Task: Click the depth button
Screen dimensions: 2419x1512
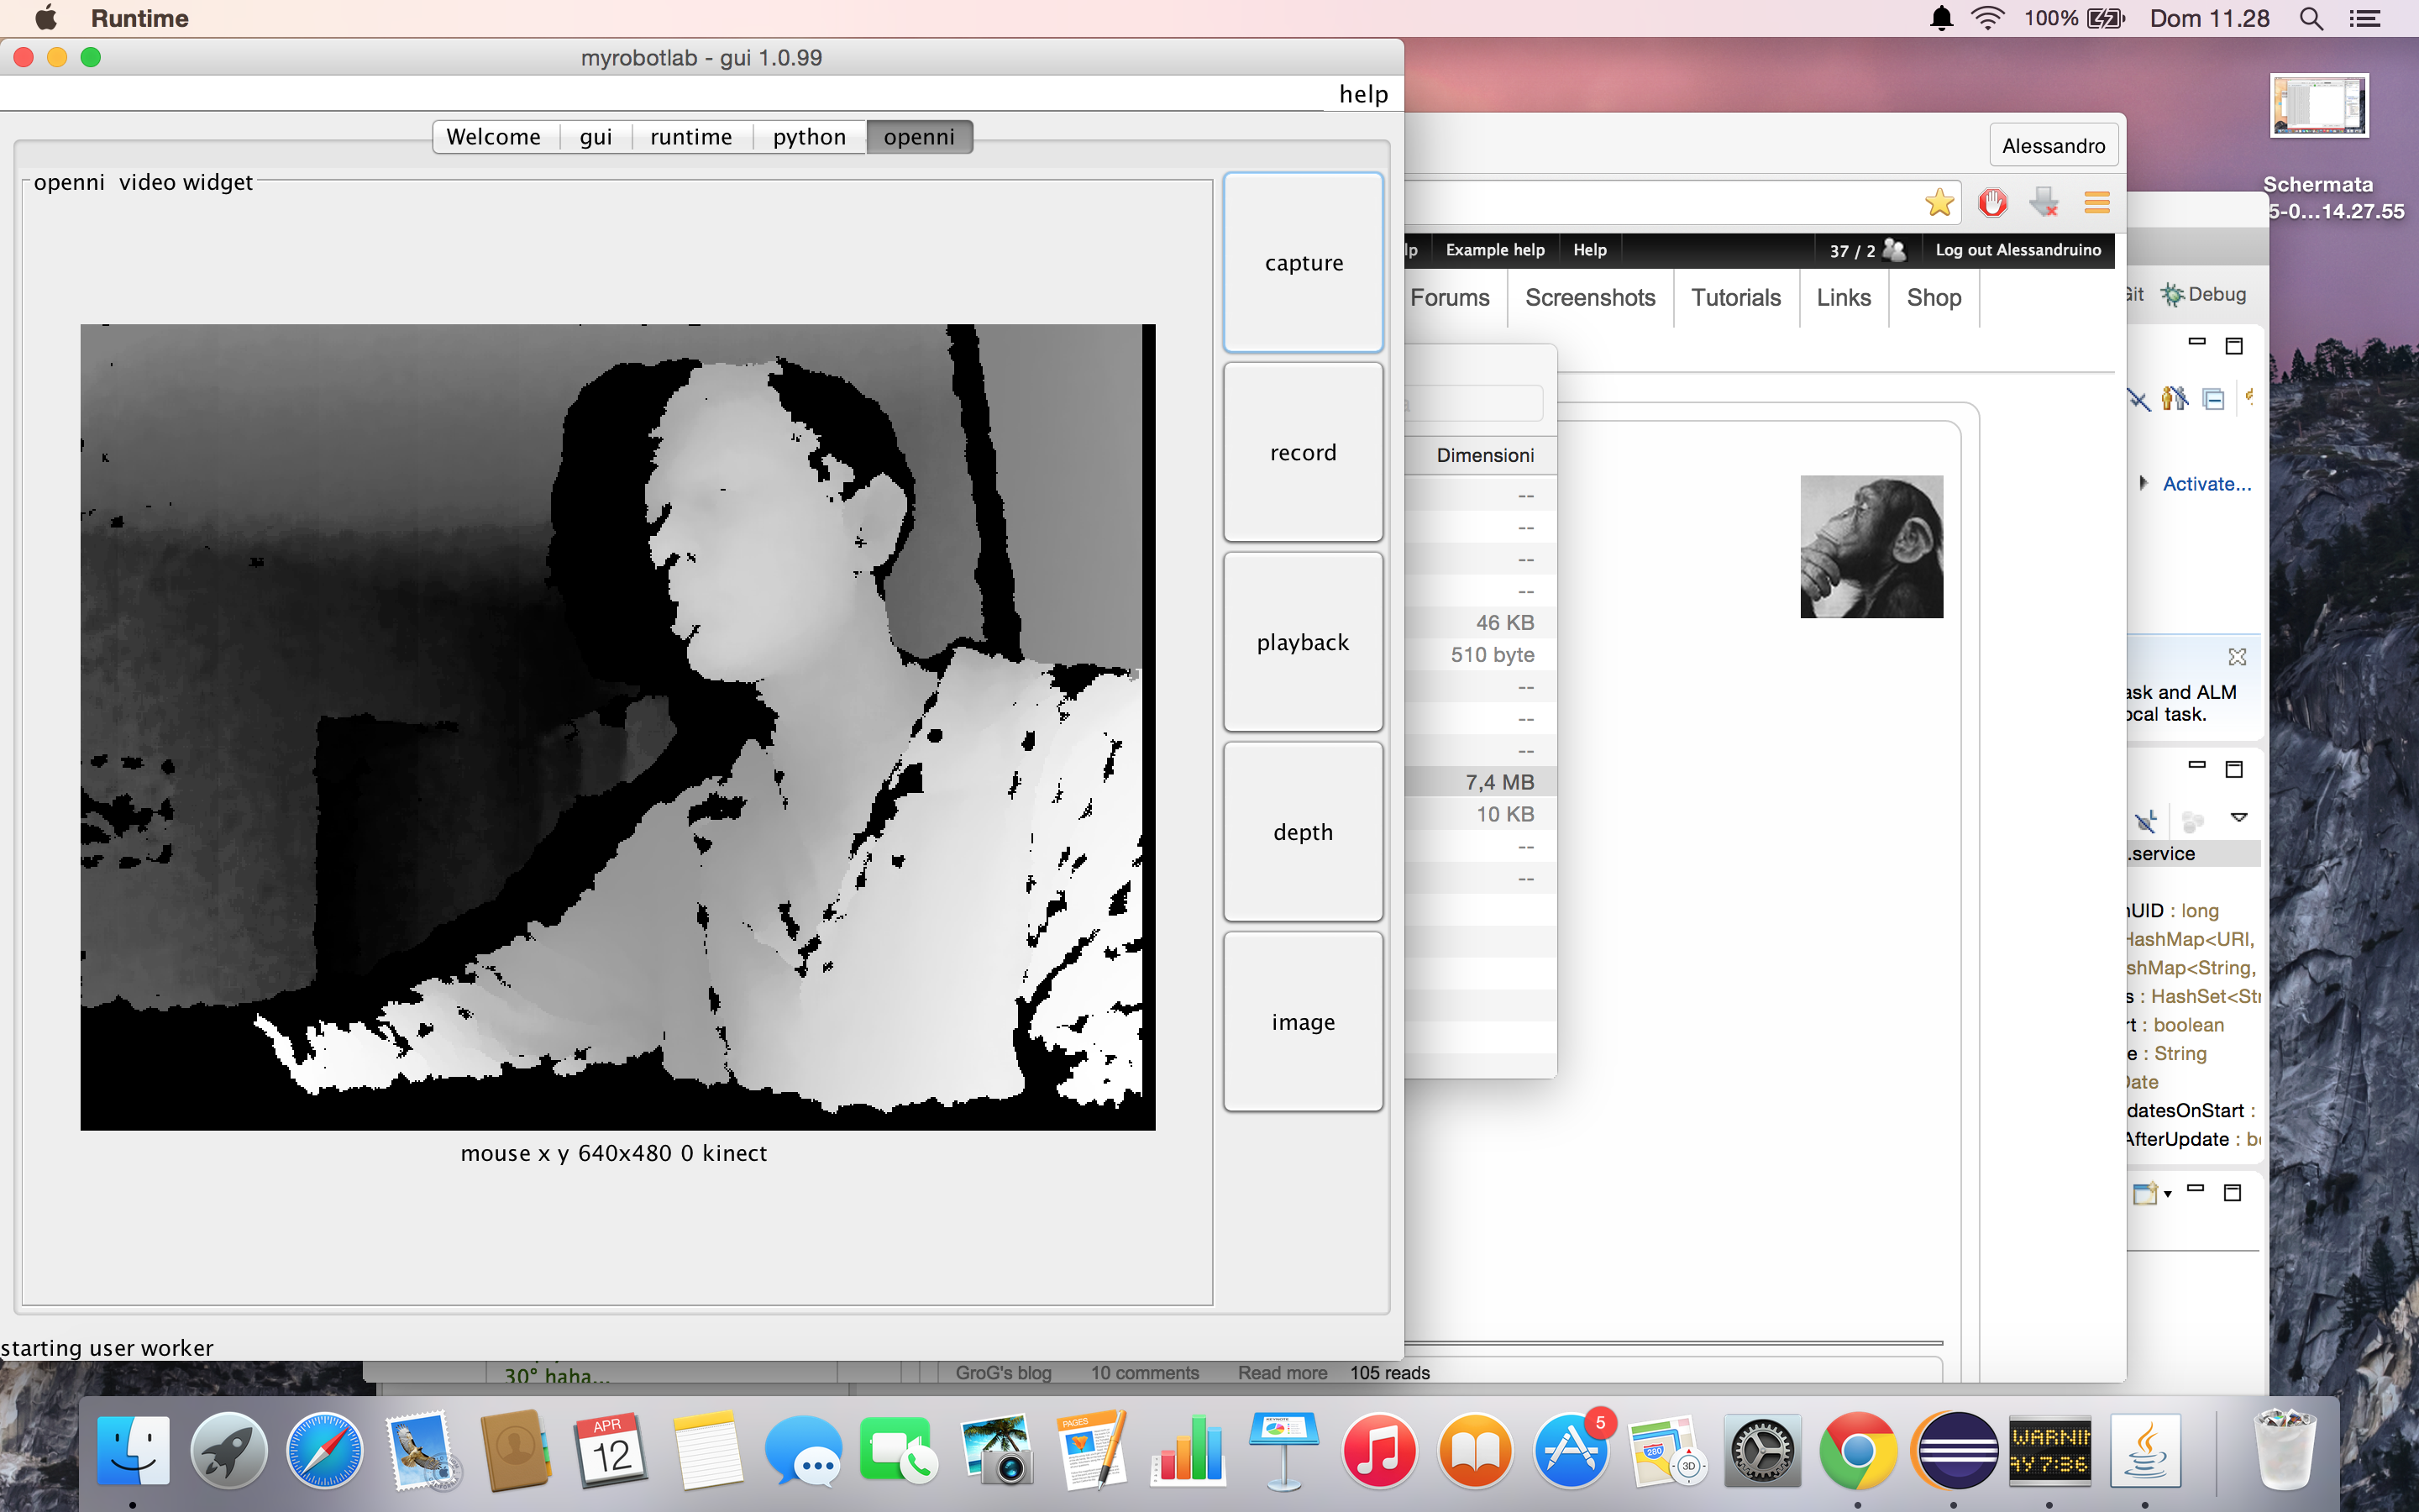Action: (x=1304, y=832)
